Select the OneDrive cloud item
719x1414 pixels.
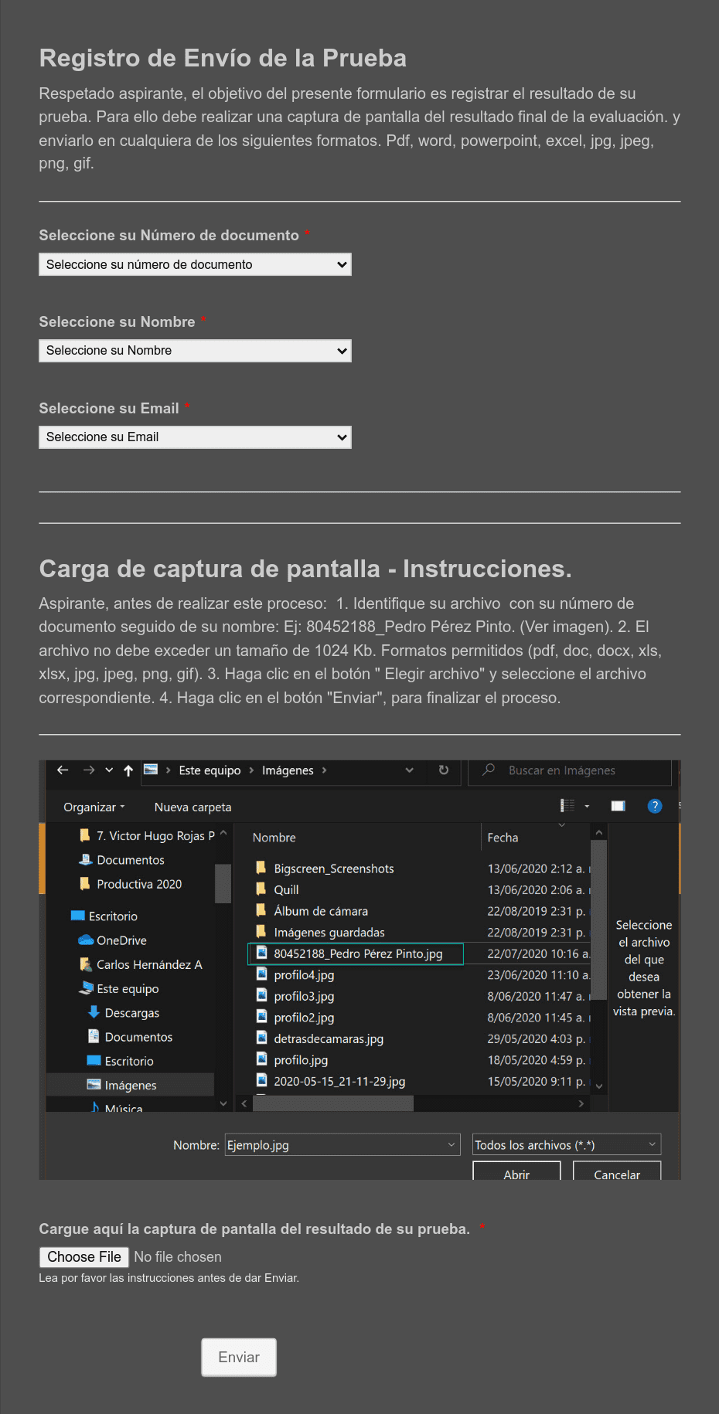121,940
